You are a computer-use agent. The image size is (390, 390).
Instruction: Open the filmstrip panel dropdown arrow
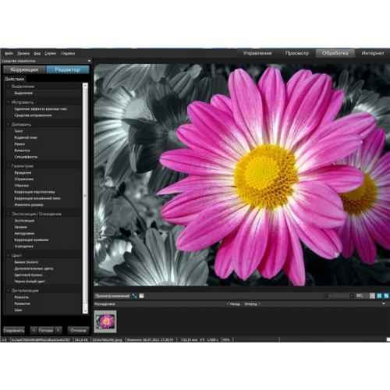(384, 303)
